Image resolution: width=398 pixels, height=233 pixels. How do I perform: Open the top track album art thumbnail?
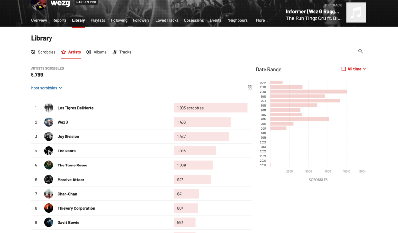coord(356,13)
